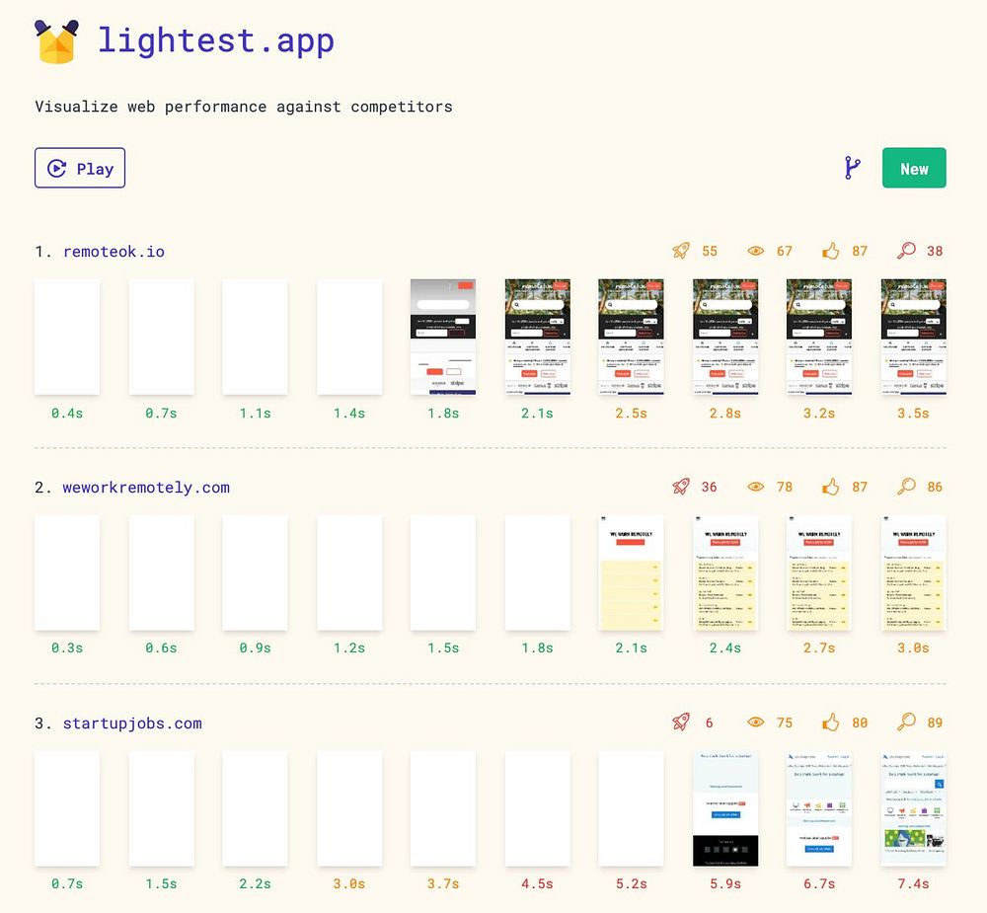This screenshot has width=987, height=913.
Task: Click the 5.2s timestamp under startupjobs.com
Action: click(x=632, y=884)
